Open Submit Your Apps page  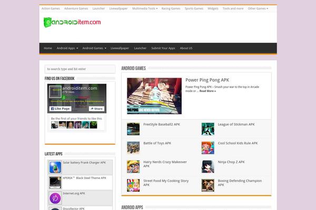[x=163, y=48]
